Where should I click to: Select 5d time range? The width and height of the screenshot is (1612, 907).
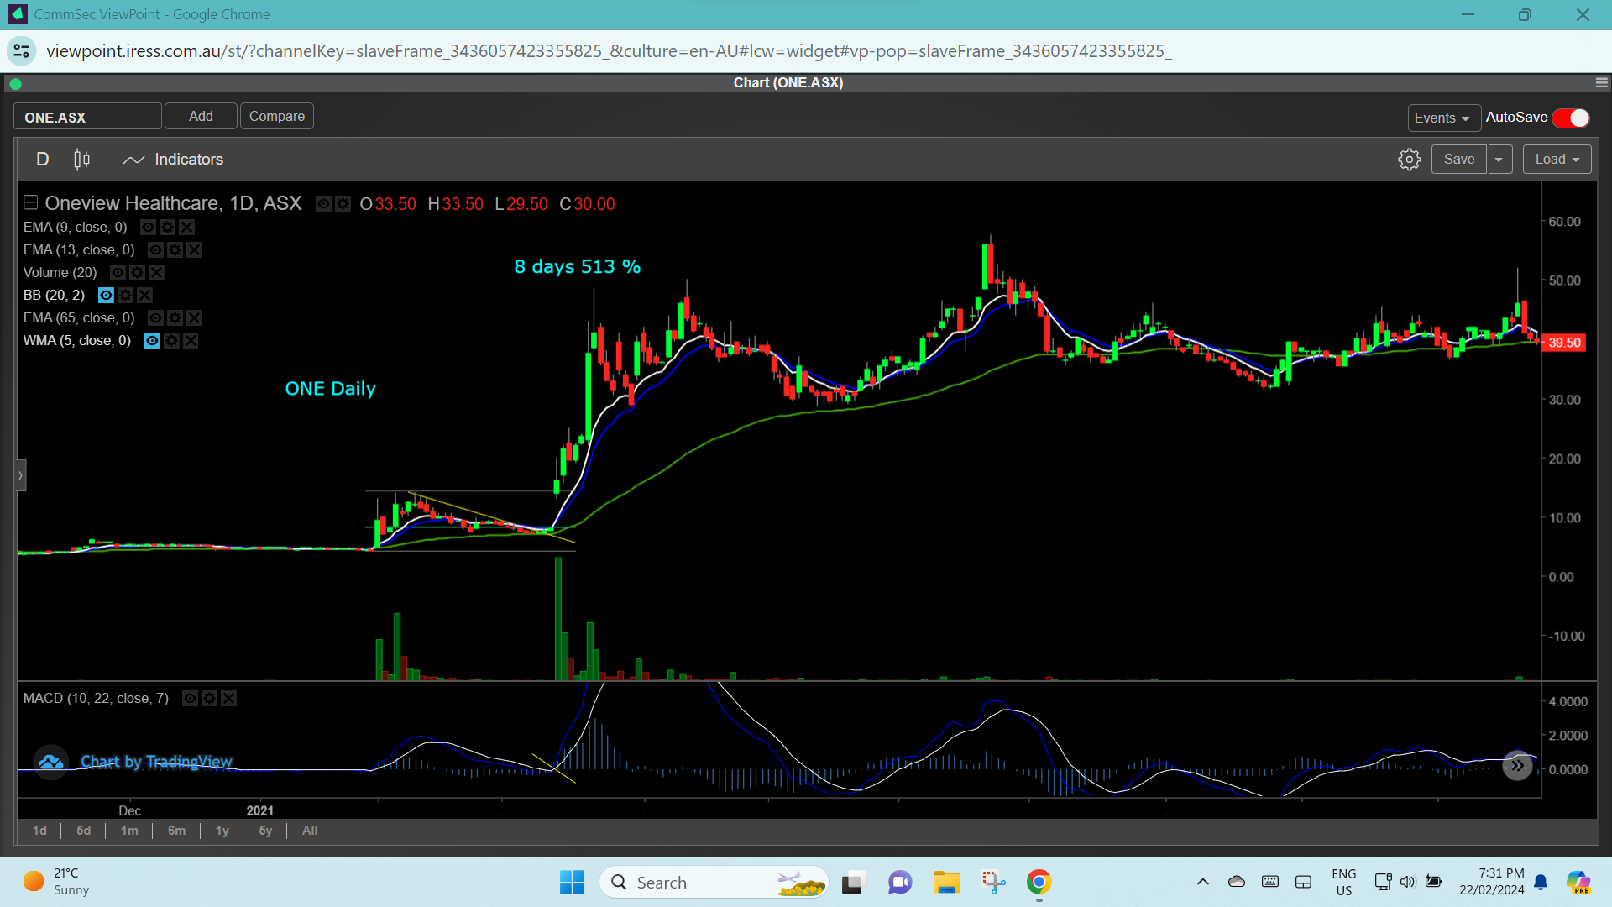[83, 831]
